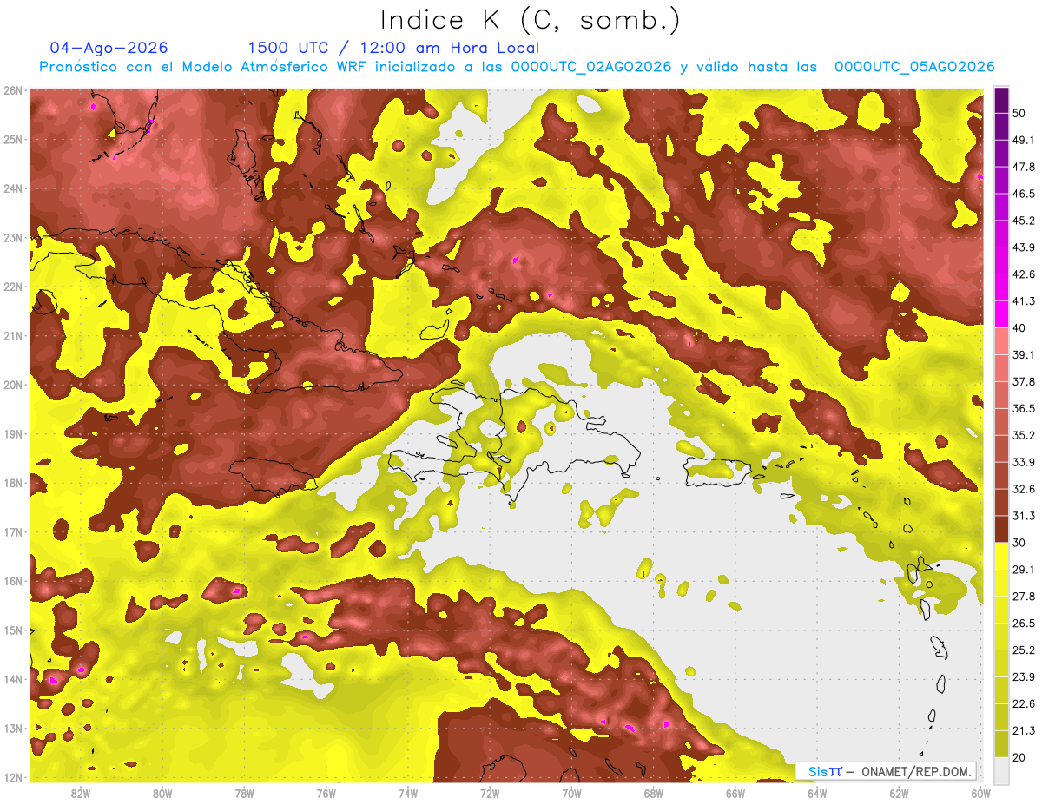This screenshot has width=1042, height=805.
Task: Click the latitude axis label "26N"
Action: tap(13, 90)
